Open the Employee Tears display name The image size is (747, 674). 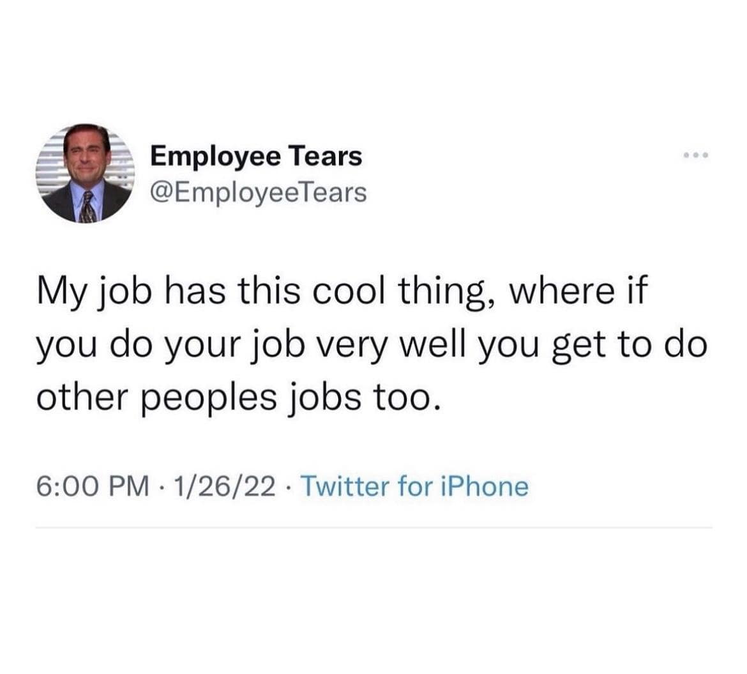coord(255,155)
